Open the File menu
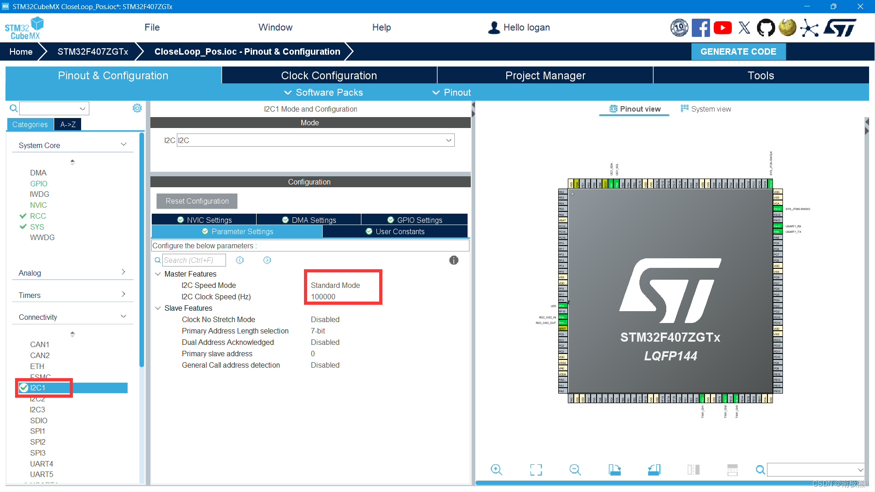 pos(152,27)
